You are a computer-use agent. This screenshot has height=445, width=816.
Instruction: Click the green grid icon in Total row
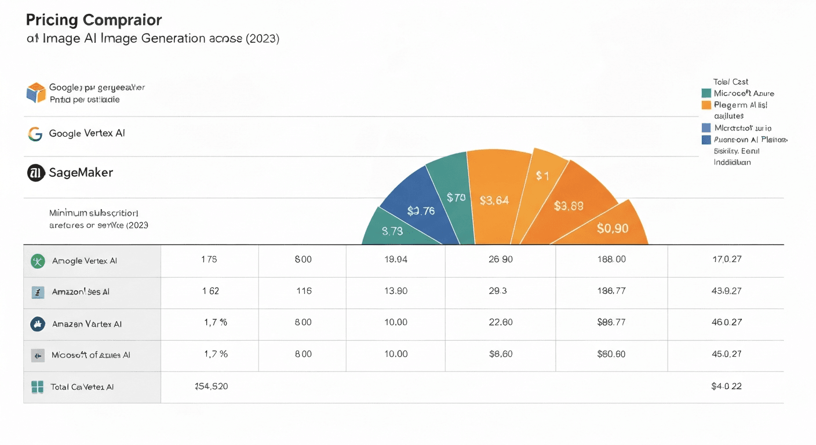coord(38,386)
